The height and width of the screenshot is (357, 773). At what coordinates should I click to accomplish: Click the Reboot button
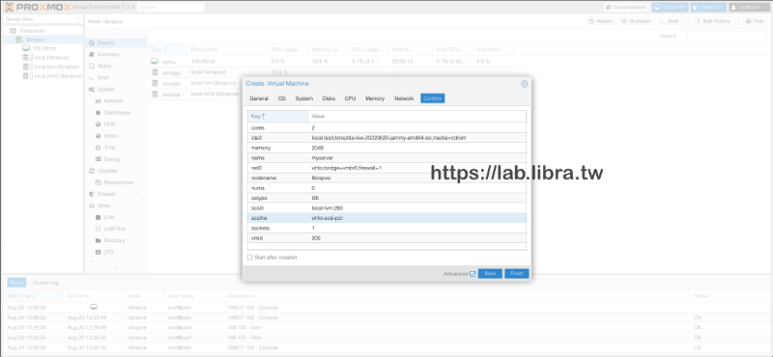(601, 21)
